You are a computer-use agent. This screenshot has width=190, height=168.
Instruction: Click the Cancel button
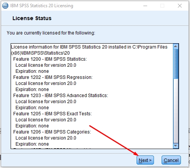[x=171, y=160]
